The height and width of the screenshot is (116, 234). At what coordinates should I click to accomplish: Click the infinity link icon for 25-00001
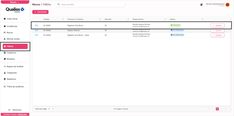tap(36, 25)
